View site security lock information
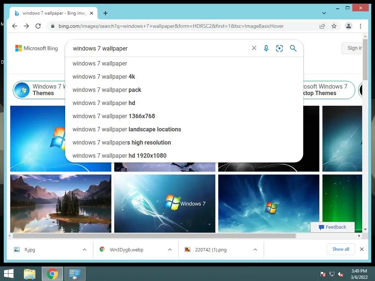This screenshot has height=281, width=375. [53, 26]
